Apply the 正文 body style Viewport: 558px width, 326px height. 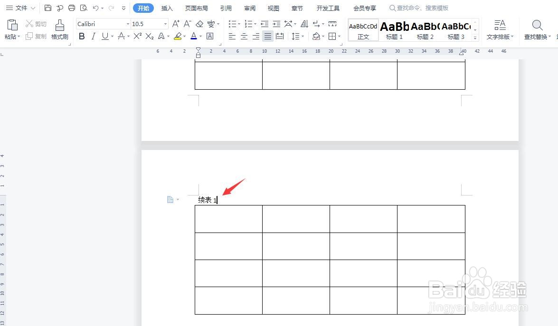pos(363,30)
